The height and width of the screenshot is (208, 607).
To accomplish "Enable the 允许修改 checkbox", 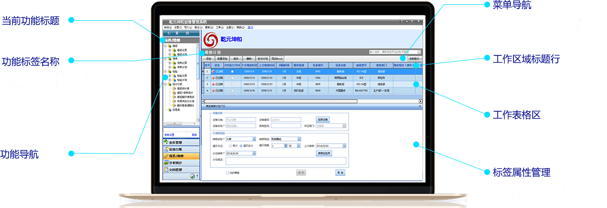I will point(227,173).
